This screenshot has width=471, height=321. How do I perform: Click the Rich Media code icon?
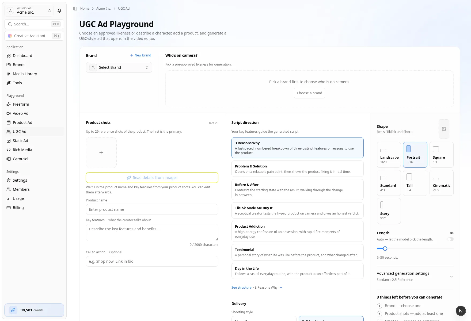[9, 150]
